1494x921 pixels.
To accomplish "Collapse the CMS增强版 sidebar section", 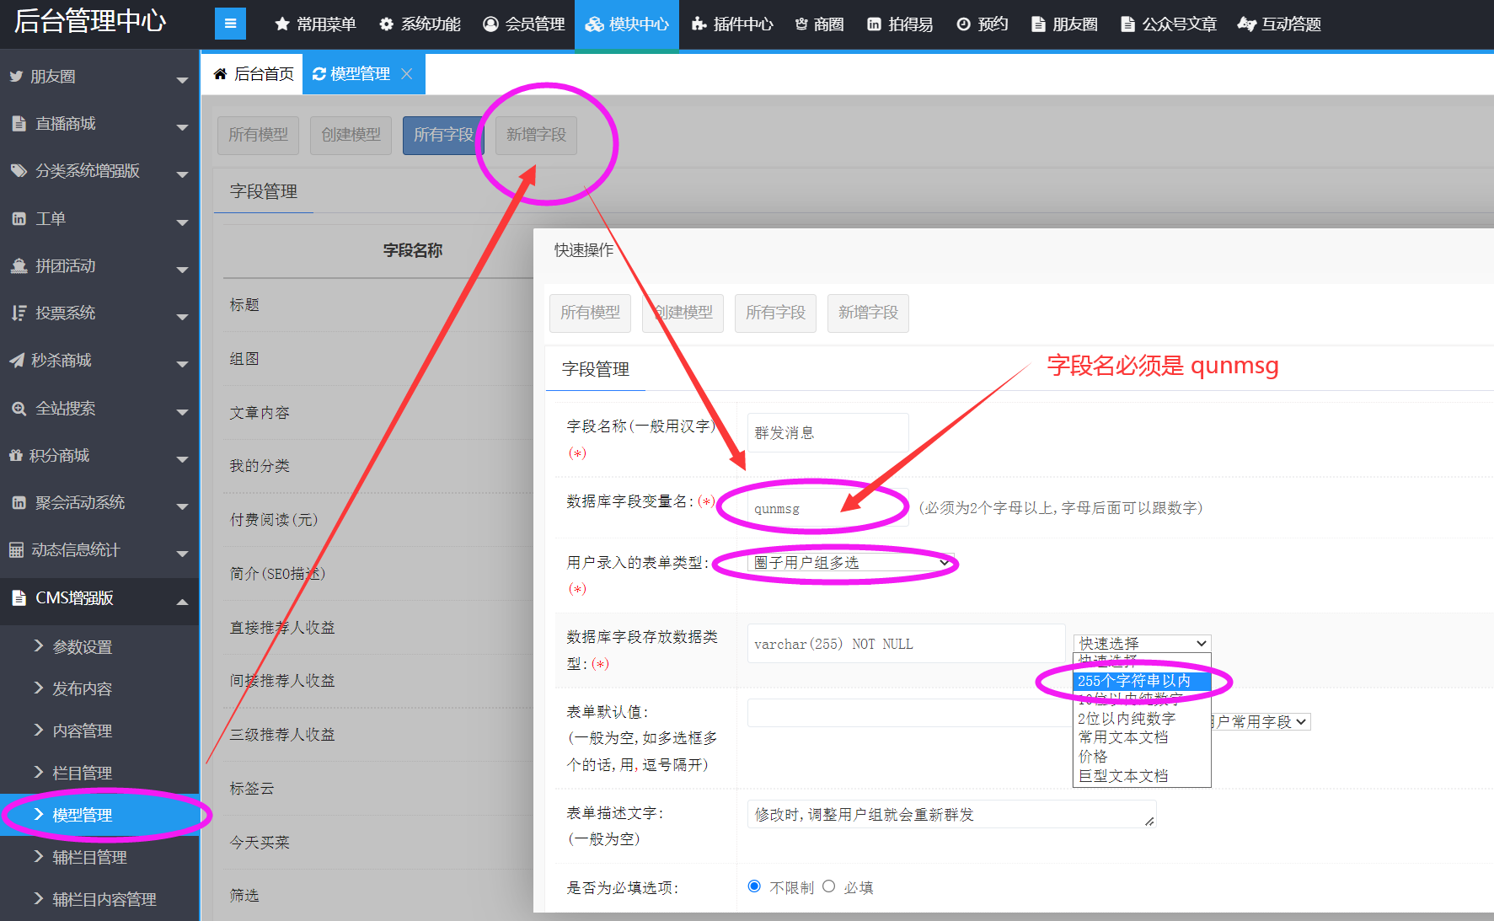I will (181, 600).
